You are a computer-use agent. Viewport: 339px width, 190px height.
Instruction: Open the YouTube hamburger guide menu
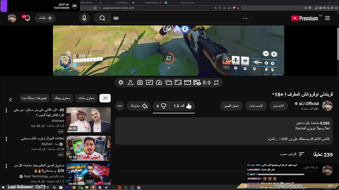pyautogui.click(x=328, y=18)
